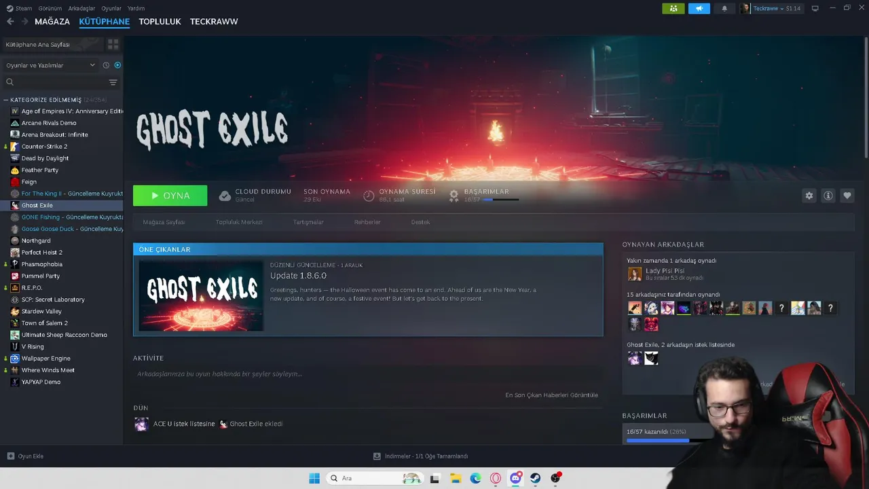Open the Rehberler link
Viewport: 869px width, 489px height.
click(x=367, y=222)
